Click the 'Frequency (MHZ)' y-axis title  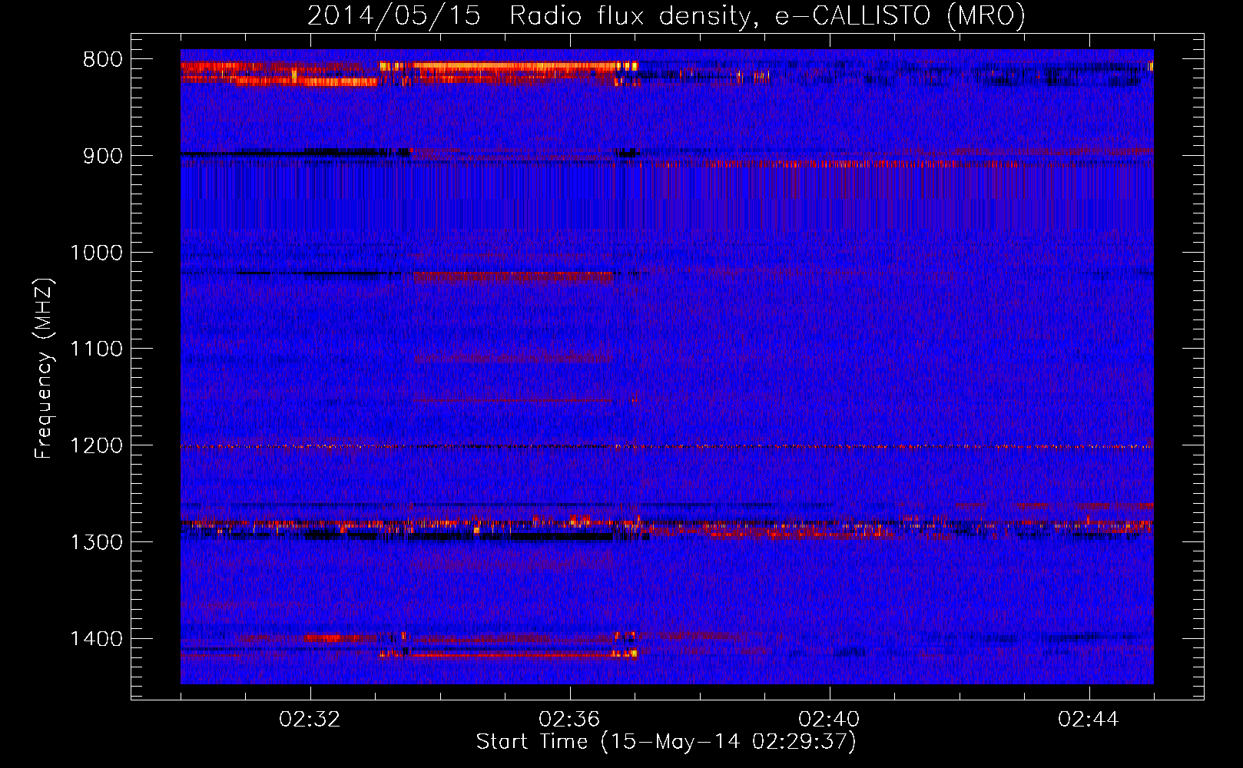click(44, 368)
